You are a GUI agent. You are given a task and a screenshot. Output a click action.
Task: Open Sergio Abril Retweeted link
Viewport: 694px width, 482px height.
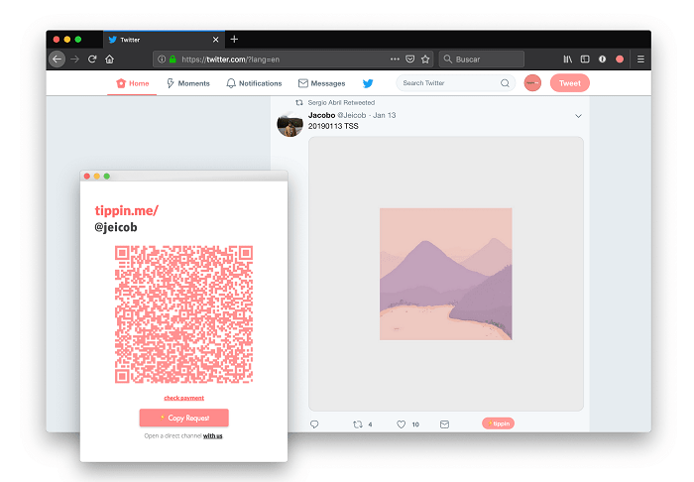click(341, 103)
